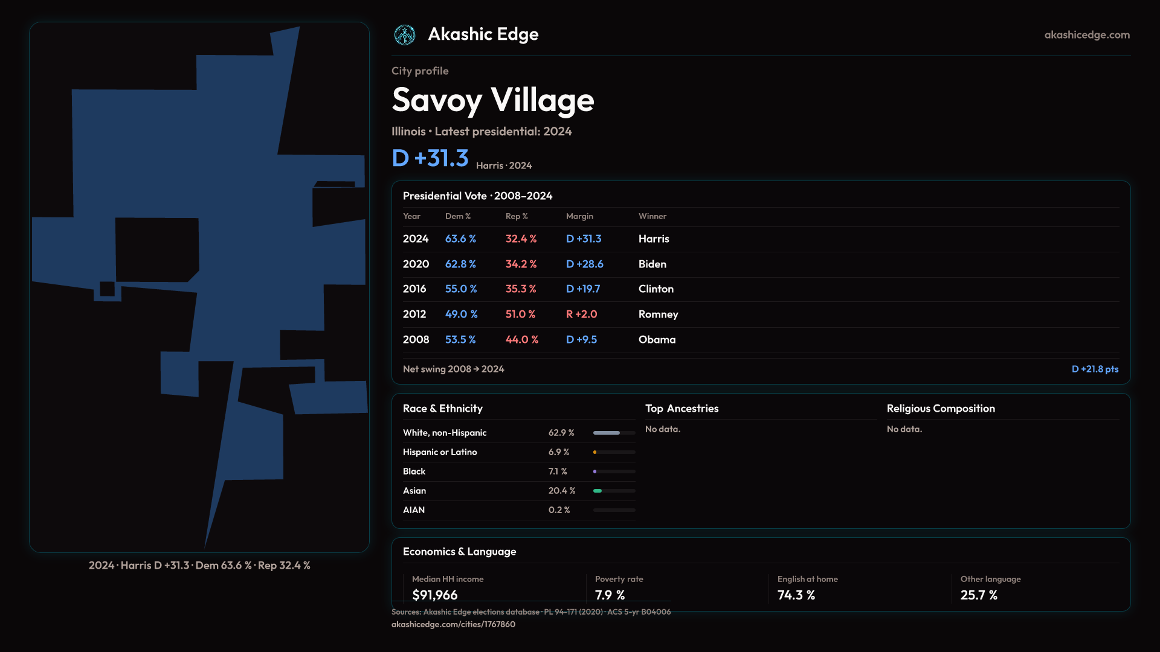Click the D +31.3 margin headline

coord(430,158)
